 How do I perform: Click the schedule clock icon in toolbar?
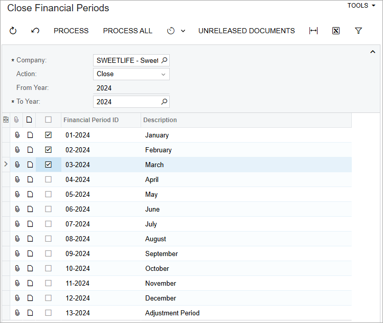click(x=171, y=31)
